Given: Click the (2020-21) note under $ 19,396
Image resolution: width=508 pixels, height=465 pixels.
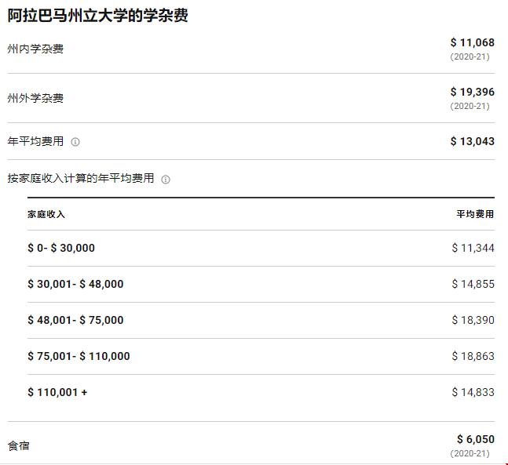Looking at the screenshot, I should click(470, 106).
